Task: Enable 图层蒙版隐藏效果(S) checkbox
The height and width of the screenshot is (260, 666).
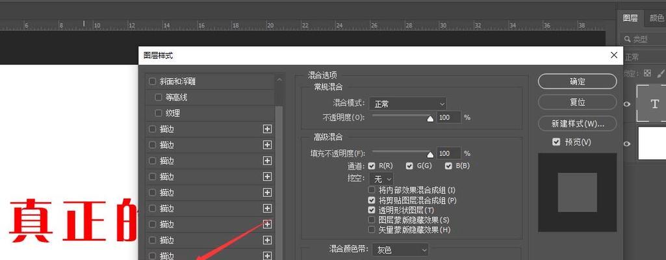Action: (x=372, y=220)
